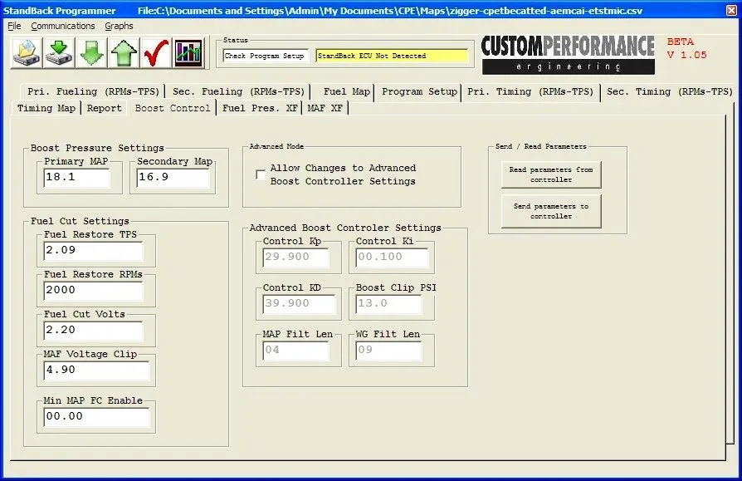Open the Communications menu
Image resolution: width=742 pixels, height=481 pixels.
point(63,26)
